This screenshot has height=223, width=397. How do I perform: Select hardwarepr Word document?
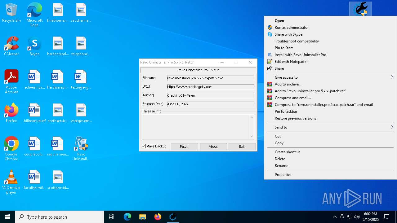click(x=58, y=80)
